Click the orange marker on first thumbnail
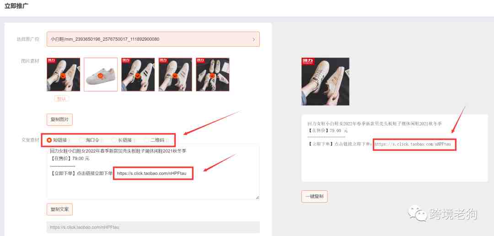Viewport: 494px width, 236px height. click(x=63, y=75)
